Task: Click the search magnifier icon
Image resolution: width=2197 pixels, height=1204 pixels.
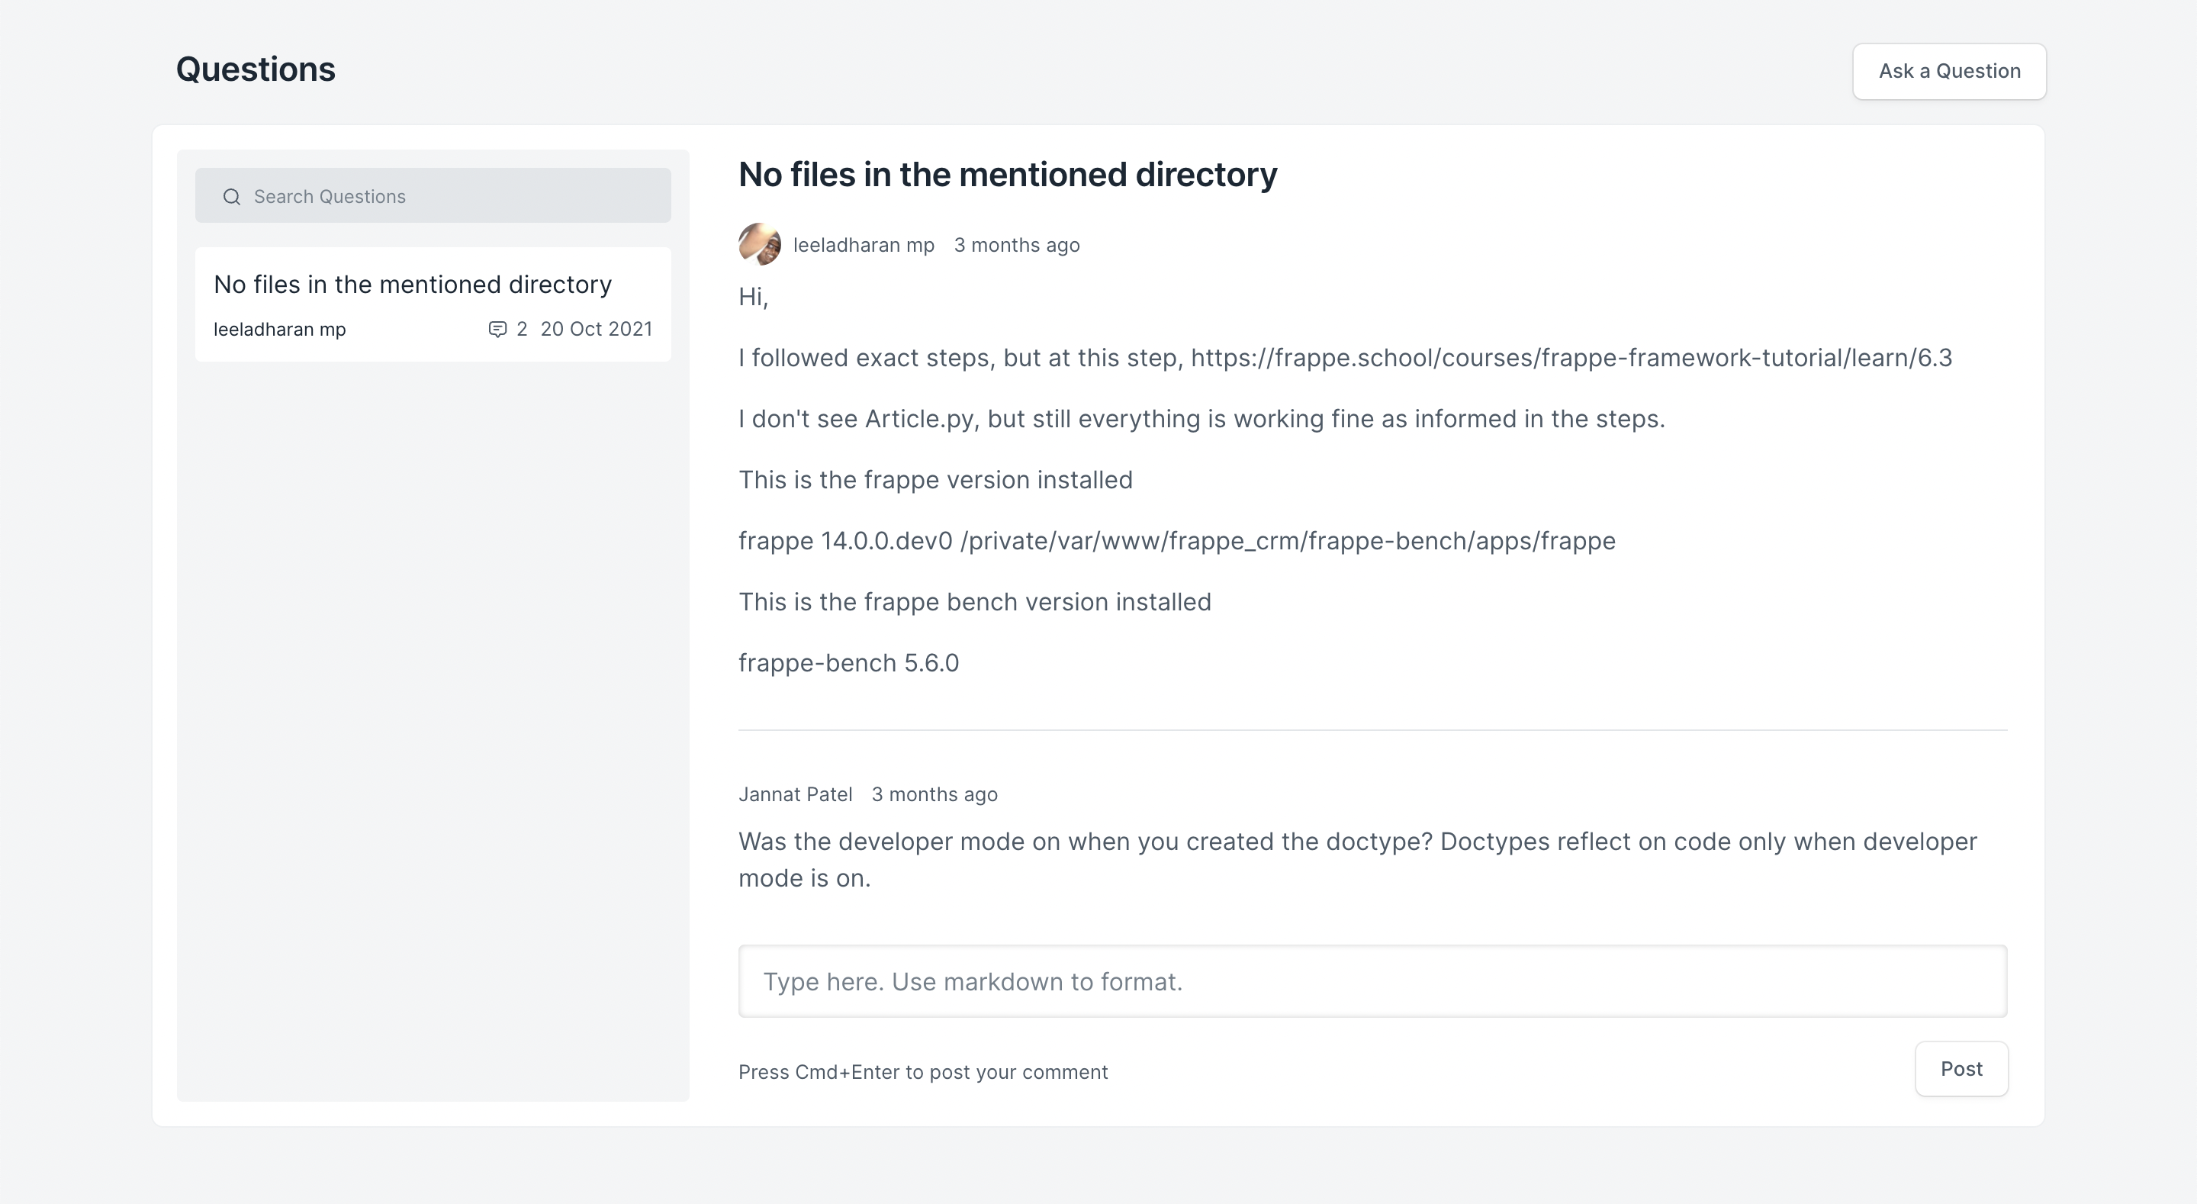Action: click(231, 196)
